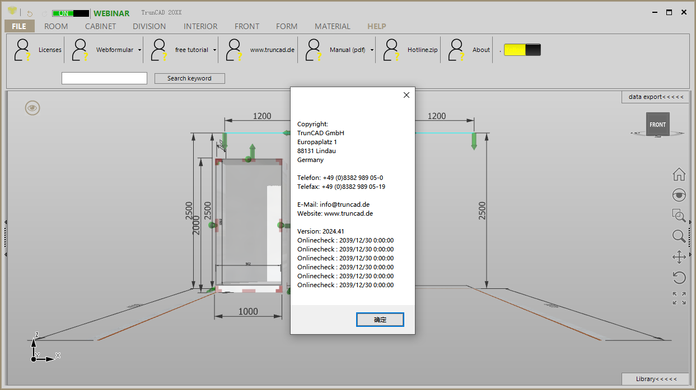696x390 pixels.
Task: Switch to the FRONT tab
Action: pyautogui.click(x=247, y=26)
